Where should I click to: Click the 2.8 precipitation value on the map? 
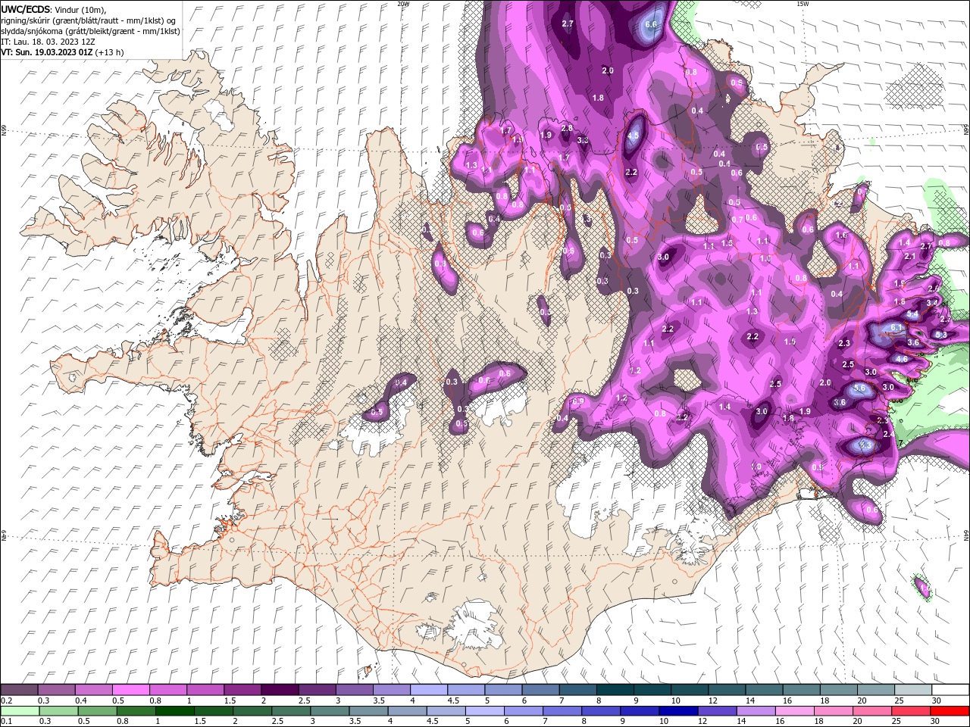(x=567, y=129)
